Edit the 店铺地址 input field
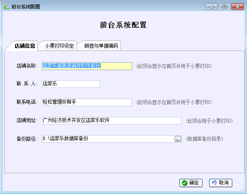 click(x=112, y=120)
